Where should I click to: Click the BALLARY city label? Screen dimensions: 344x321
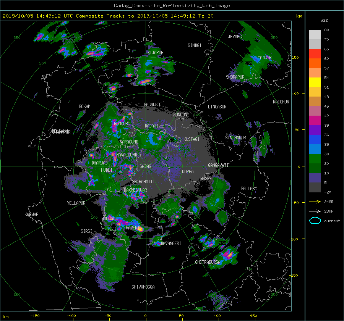(x=249, y=189)
